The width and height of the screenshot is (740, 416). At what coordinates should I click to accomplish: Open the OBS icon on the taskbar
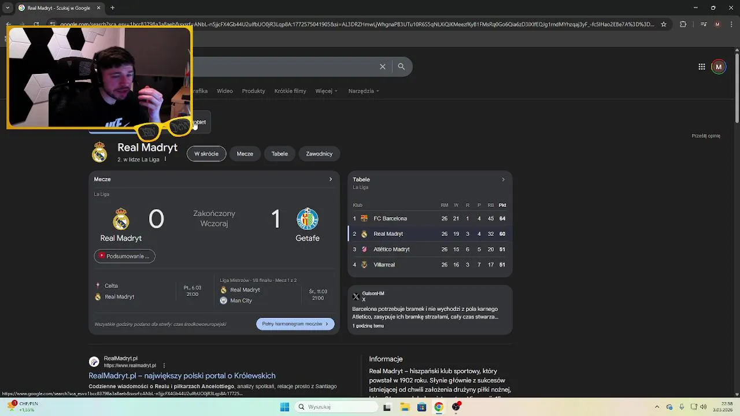tap(456, 407)
